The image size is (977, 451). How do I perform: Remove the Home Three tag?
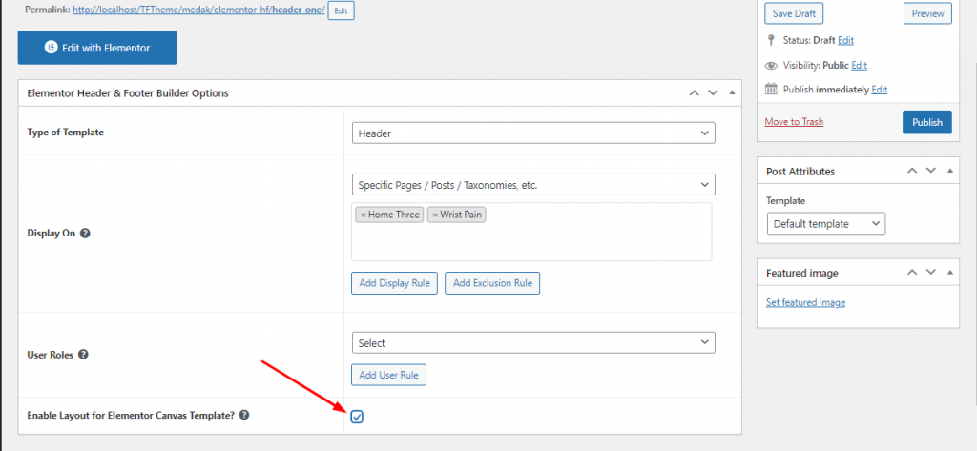coord(363,215)
